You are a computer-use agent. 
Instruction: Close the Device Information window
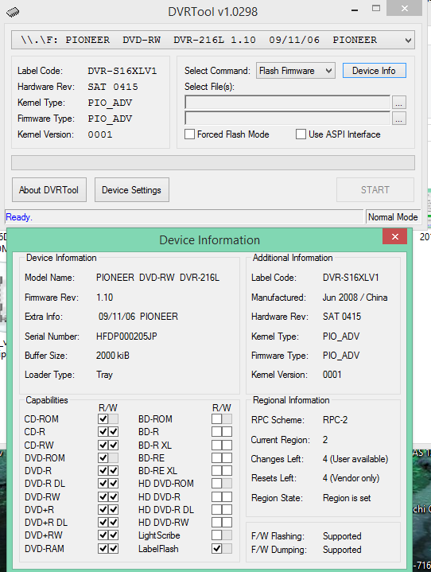tap(395, 236)
